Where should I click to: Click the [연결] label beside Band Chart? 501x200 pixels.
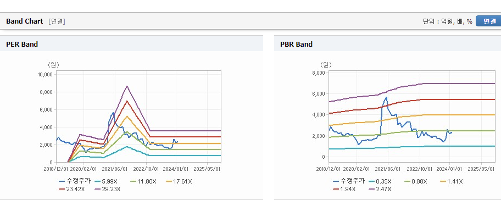(x=57, y=21)
